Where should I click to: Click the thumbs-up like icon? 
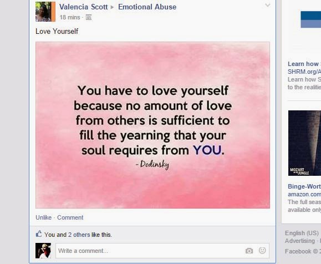[x=39, y=234]
